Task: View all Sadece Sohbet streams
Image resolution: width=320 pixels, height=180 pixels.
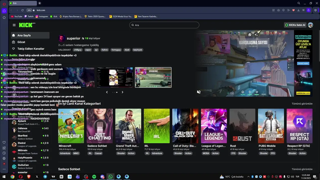Action: [302, 169]
